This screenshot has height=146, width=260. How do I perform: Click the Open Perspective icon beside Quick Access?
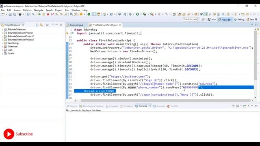203,19
